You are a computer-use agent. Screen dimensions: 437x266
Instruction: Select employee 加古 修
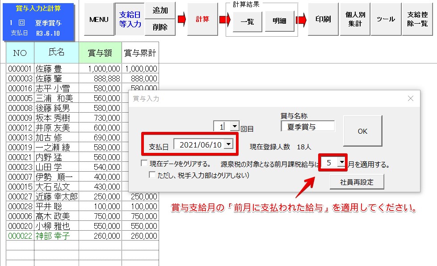(57, 137)
